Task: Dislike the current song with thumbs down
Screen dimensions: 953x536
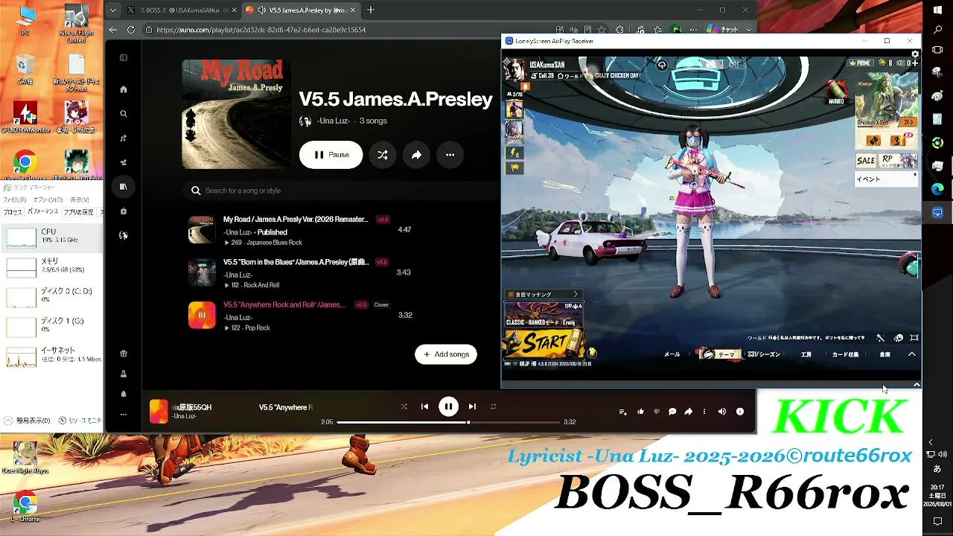Action: pos(657,412)
